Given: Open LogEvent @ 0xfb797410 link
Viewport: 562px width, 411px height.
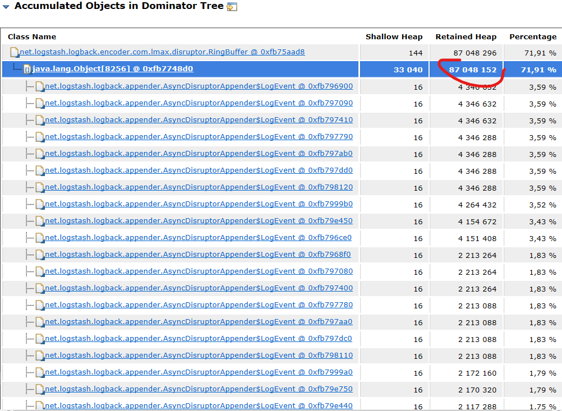Looking at the screenshot, I should [x=199, y=120].
